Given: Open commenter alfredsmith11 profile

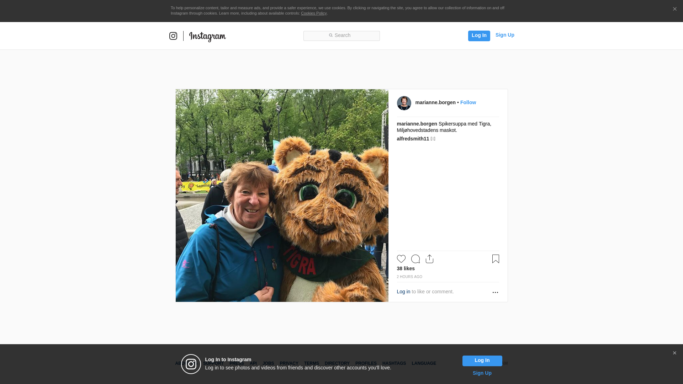Looking at the screenshot, I should click(413, 139).
